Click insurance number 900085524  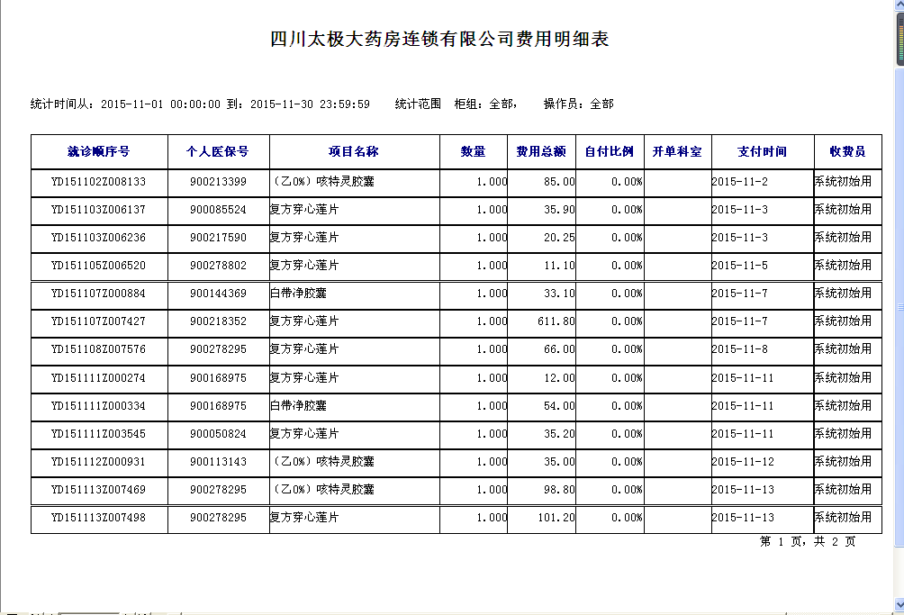coord(218,210)
